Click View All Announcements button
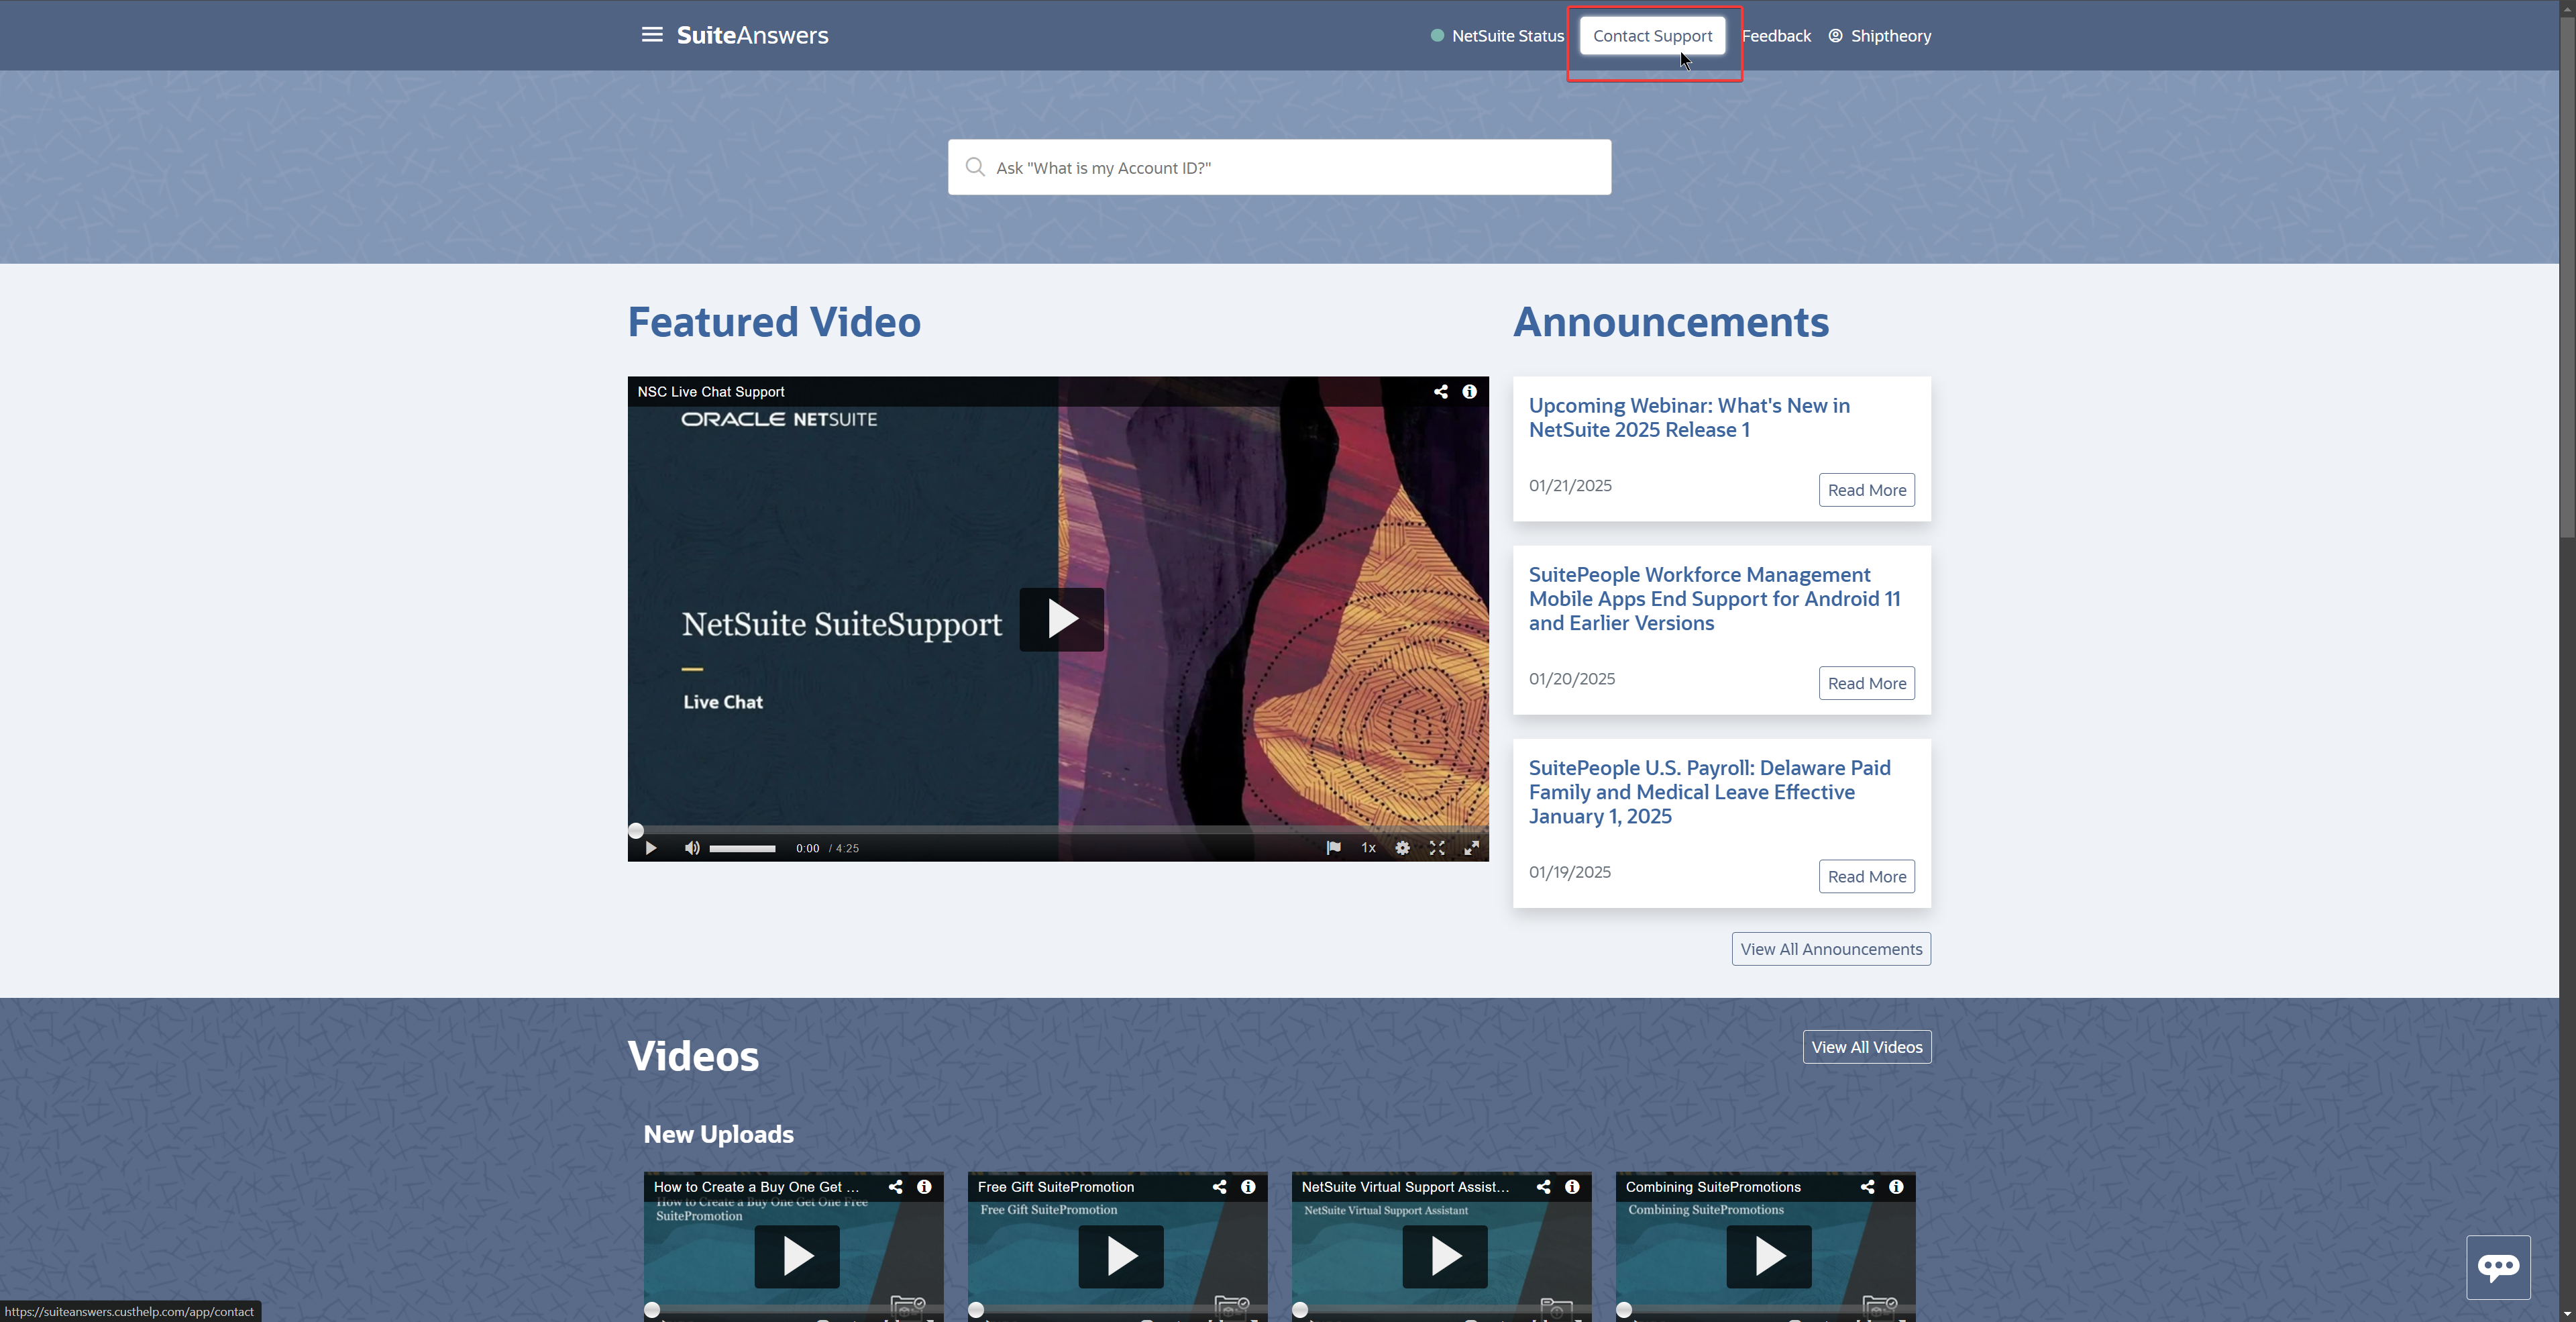Viewport: 2576px width, 1322px height. [x=1830, y=949]
